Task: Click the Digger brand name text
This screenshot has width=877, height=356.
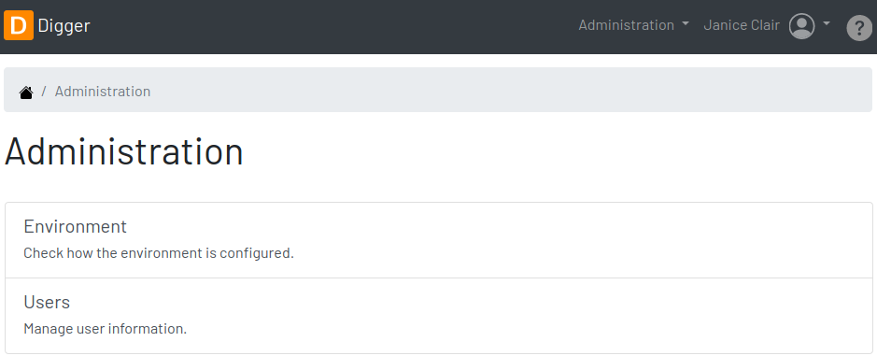Action: coord(64,26)
